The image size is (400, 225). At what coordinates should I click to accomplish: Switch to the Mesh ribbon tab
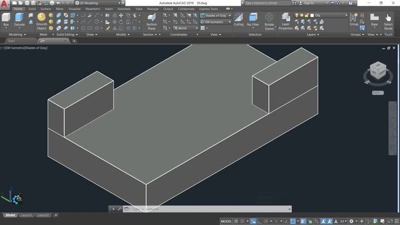(60, 9)
